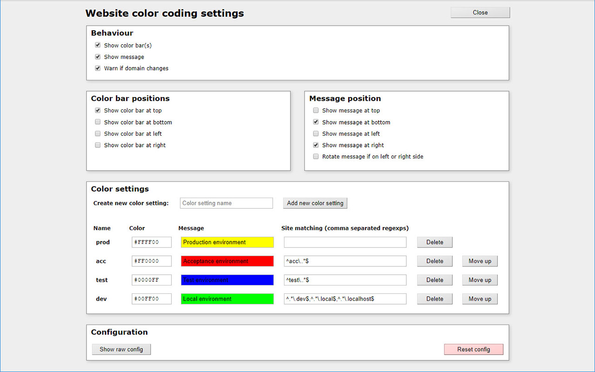Click 'Add new color setting'
The width and height of the screenshot is (595, 372).
pyautogui.click(x=315, y=203)
